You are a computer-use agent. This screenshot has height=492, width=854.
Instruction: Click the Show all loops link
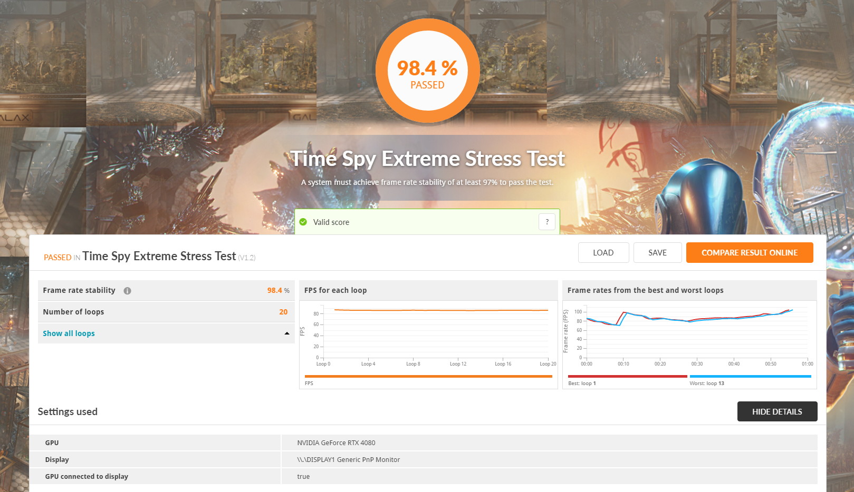69,333
